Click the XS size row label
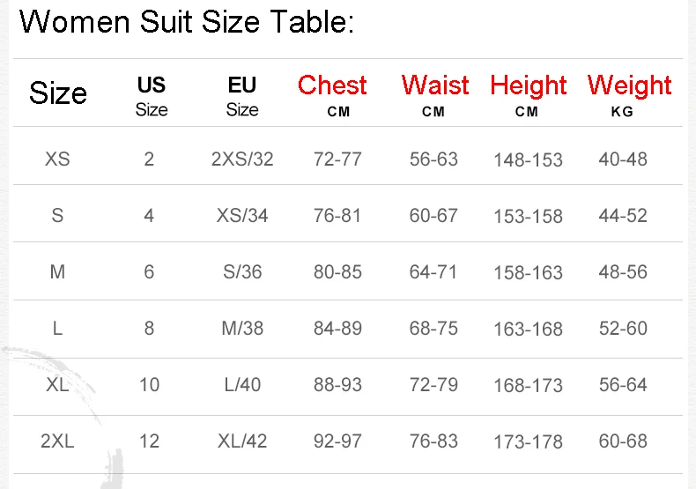Viewport: 696px width, 489px height. tap(57, 159)
